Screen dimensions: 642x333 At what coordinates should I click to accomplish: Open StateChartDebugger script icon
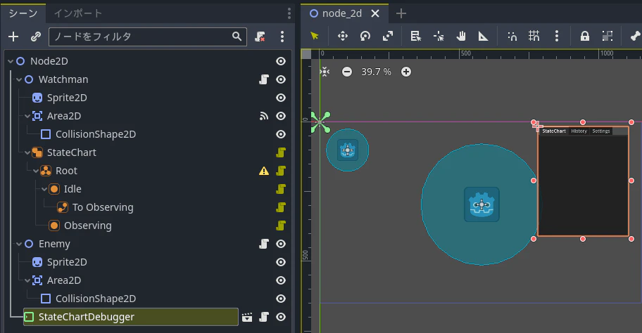tap(264, 317)
